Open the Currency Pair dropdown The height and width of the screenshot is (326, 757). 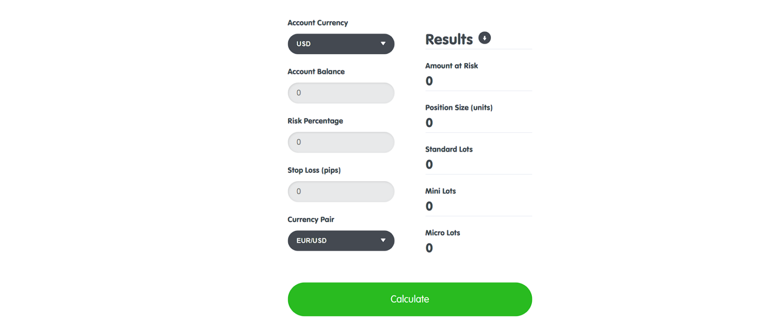point(341,241)
